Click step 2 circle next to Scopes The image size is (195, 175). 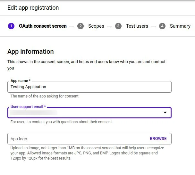pos(81,26)
